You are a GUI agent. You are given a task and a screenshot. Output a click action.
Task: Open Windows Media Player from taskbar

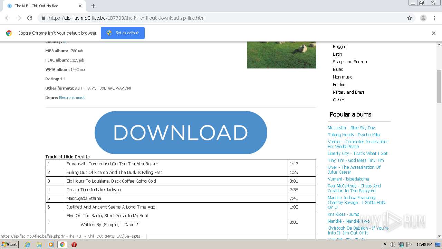(51, 245)
